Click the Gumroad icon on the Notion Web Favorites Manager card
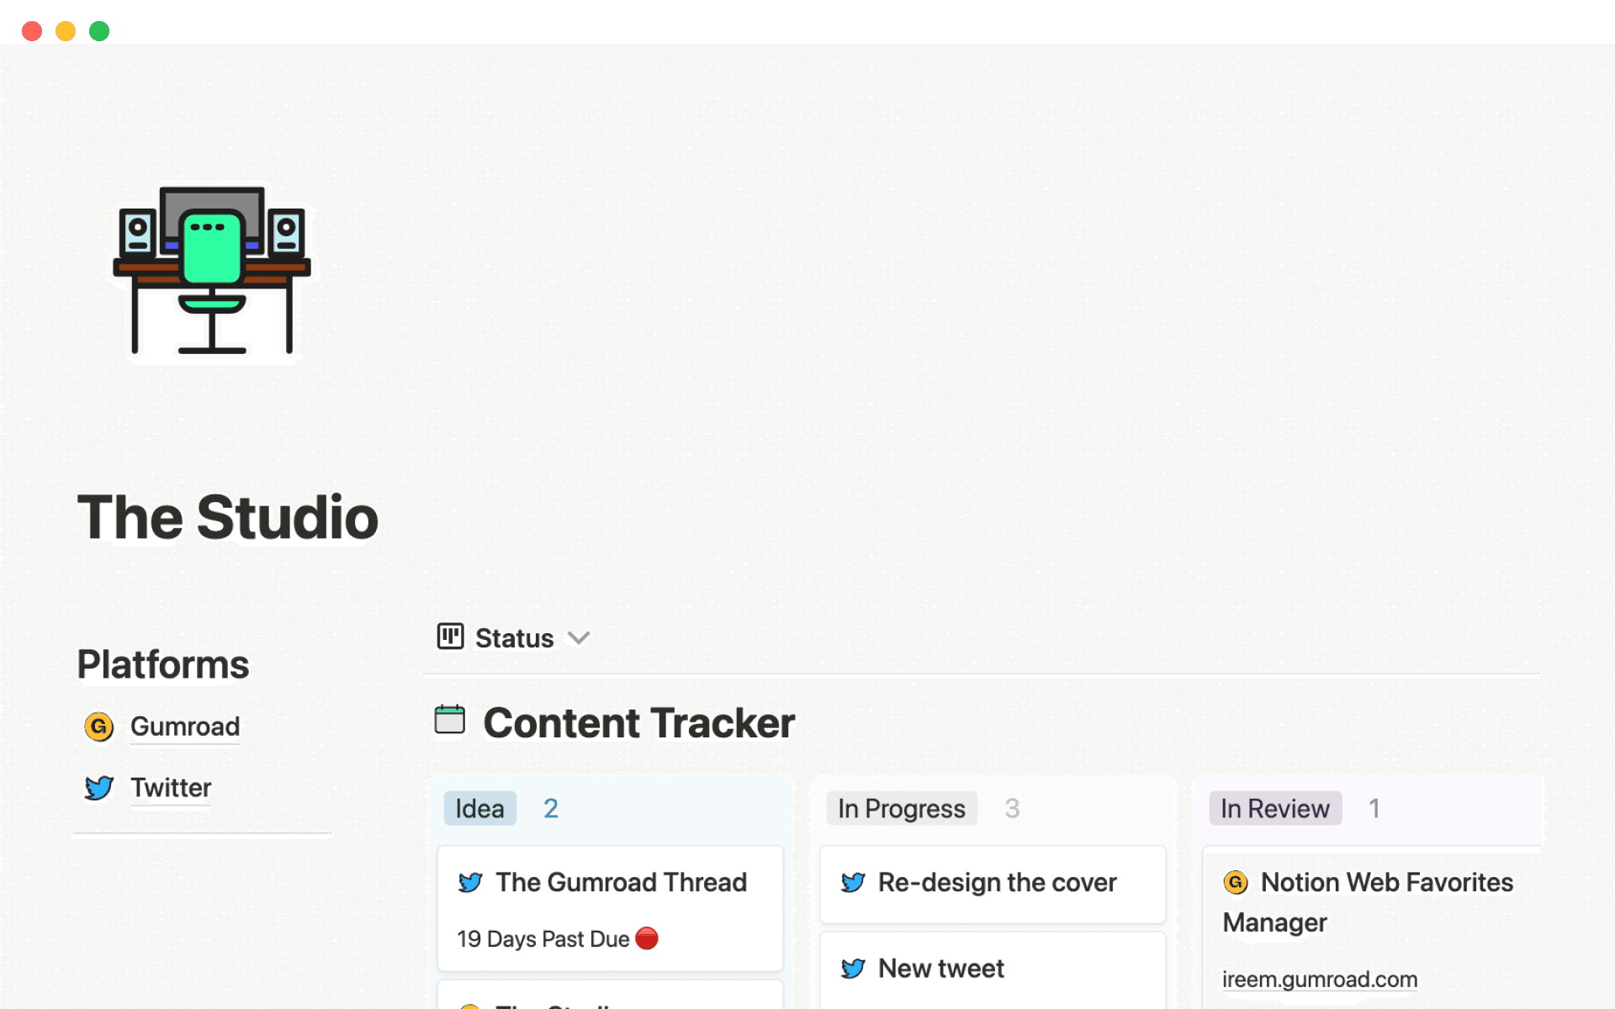The width and height of the screenshot is (1615, 1009). tap(1235, 883)
